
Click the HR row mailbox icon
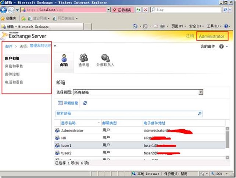57,138
